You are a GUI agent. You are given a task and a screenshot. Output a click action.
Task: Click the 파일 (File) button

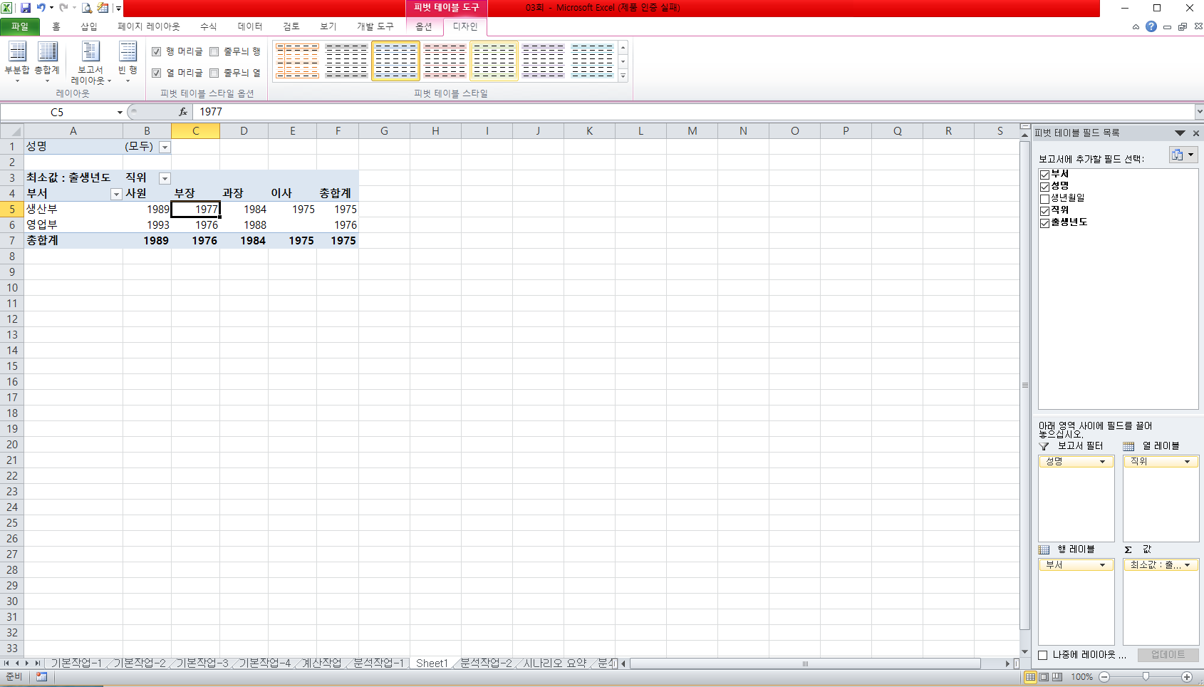20,26
